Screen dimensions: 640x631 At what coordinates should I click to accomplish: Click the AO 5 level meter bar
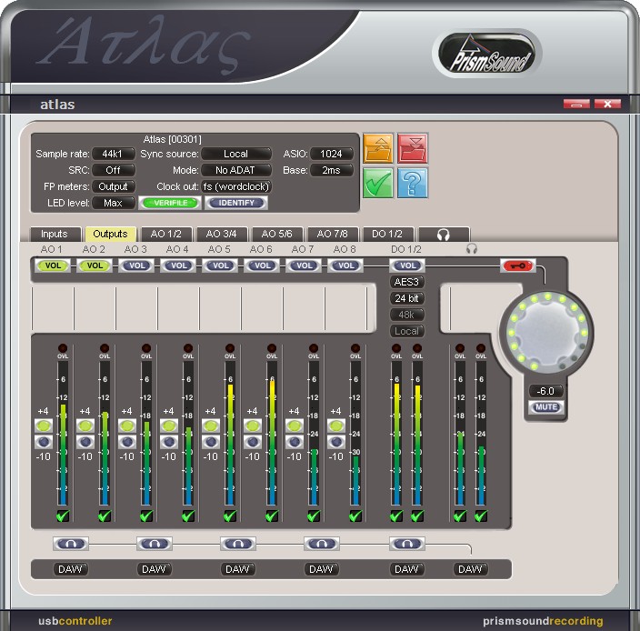click(230, 434)
